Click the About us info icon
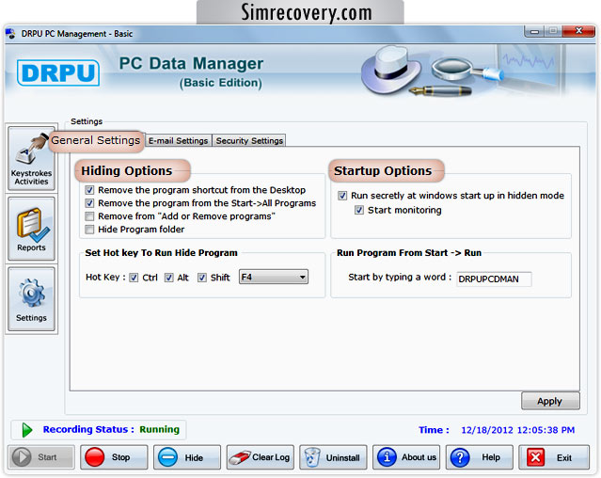 [x=387, y=457]
